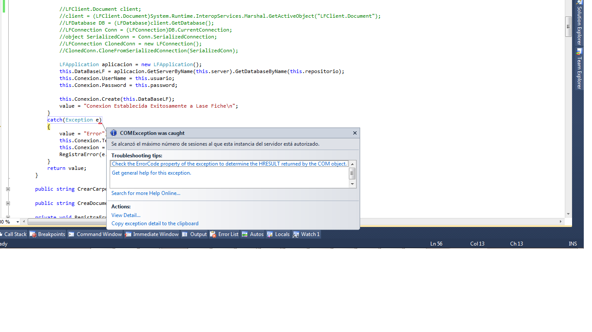Screen dimensions: 592x332
Task: Switch to the Output tab
Action: [x=195, y=234]
